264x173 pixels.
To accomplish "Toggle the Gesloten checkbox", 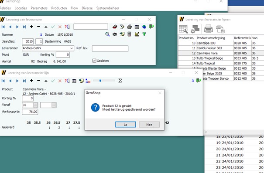I will click(94, 61).
